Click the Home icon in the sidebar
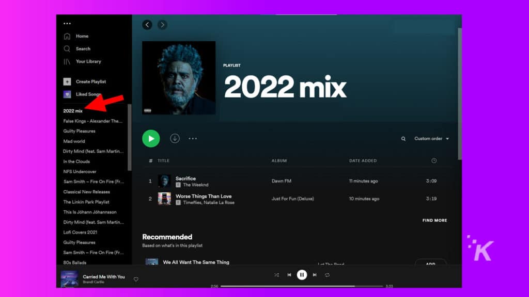 (x=67, y=36)
